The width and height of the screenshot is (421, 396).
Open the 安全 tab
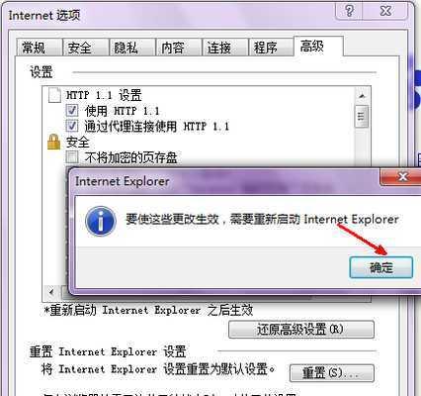coord(86,48)
